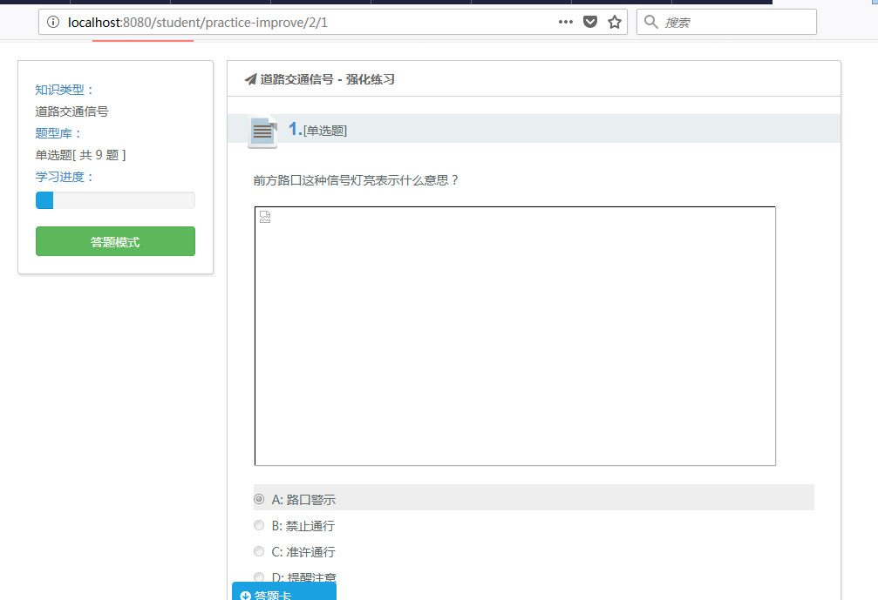Expand the 答题卡 answer card panel
This screenshot has height=600, width=878.
pos(283,594)
